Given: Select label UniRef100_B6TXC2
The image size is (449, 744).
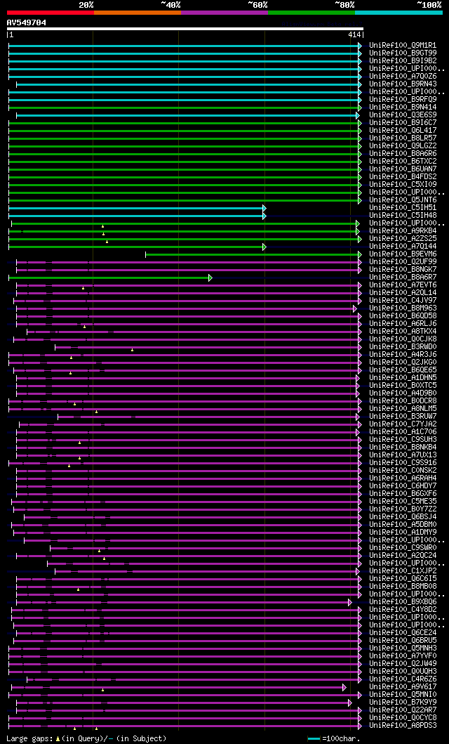Looking at the screenshot, I should [x=403, y=161].
